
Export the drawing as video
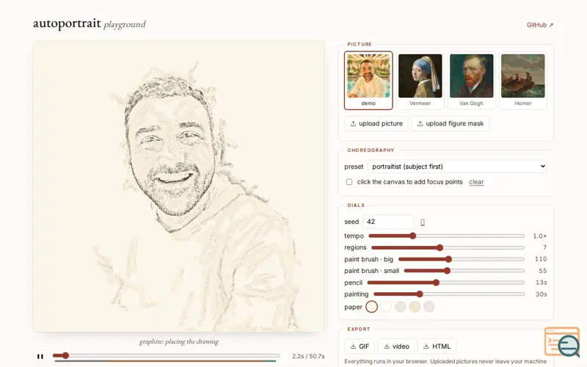(396, 346)
